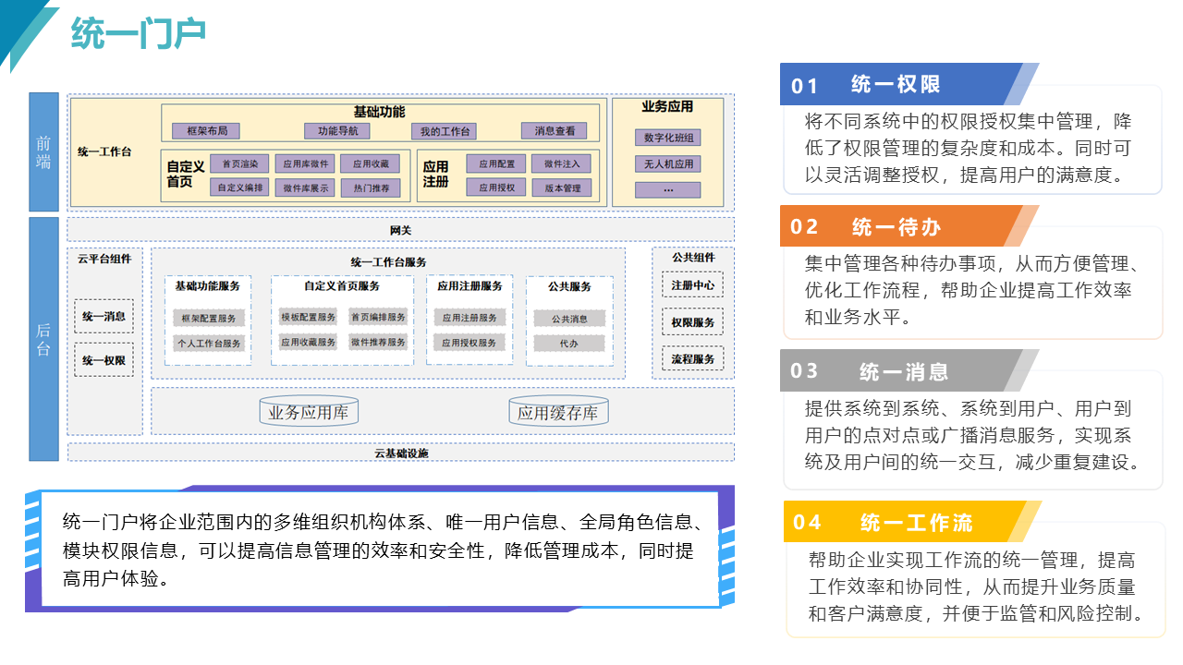The image size is (1183, 665).
Task: Click the 微件推荐服务 box
Action: click(378, 342)
